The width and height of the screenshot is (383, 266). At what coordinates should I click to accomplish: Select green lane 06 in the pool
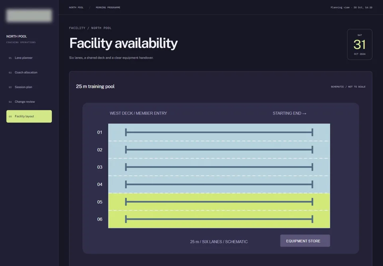click(x=219, y=219)
